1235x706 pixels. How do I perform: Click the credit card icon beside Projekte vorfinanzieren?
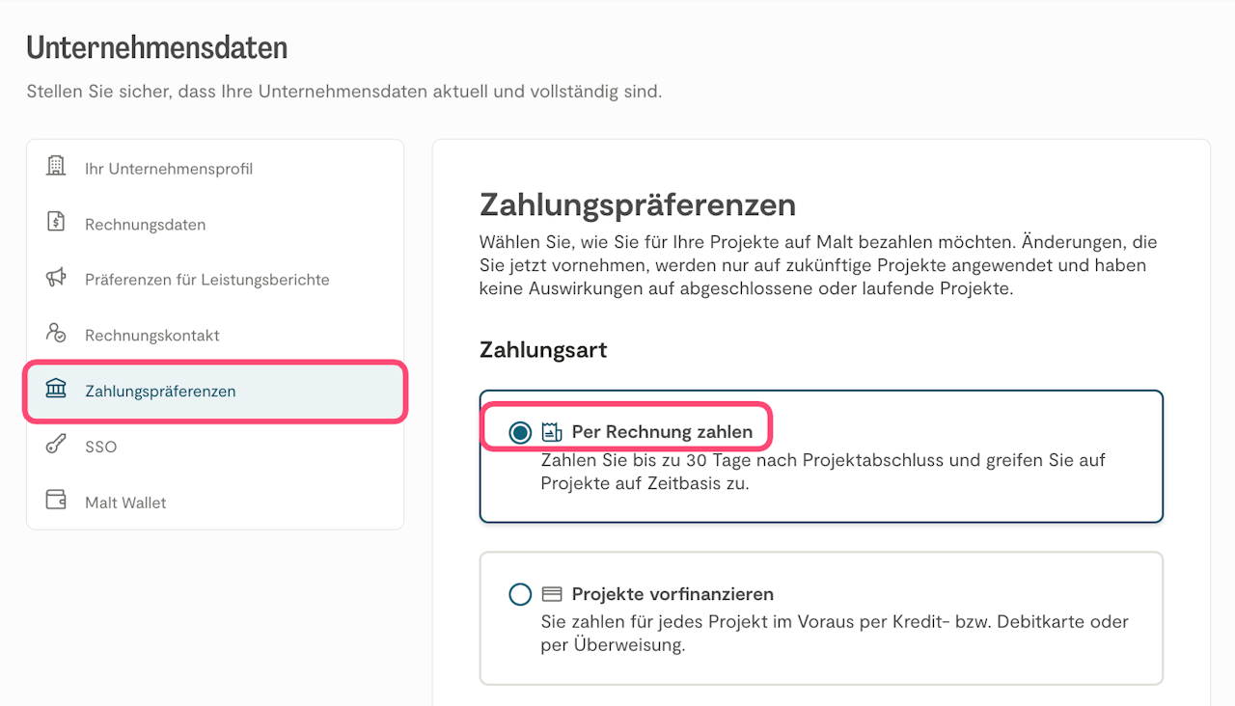(x=552, y=594)
